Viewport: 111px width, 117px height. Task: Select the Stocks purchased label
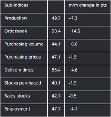click(x=23, y=83)
